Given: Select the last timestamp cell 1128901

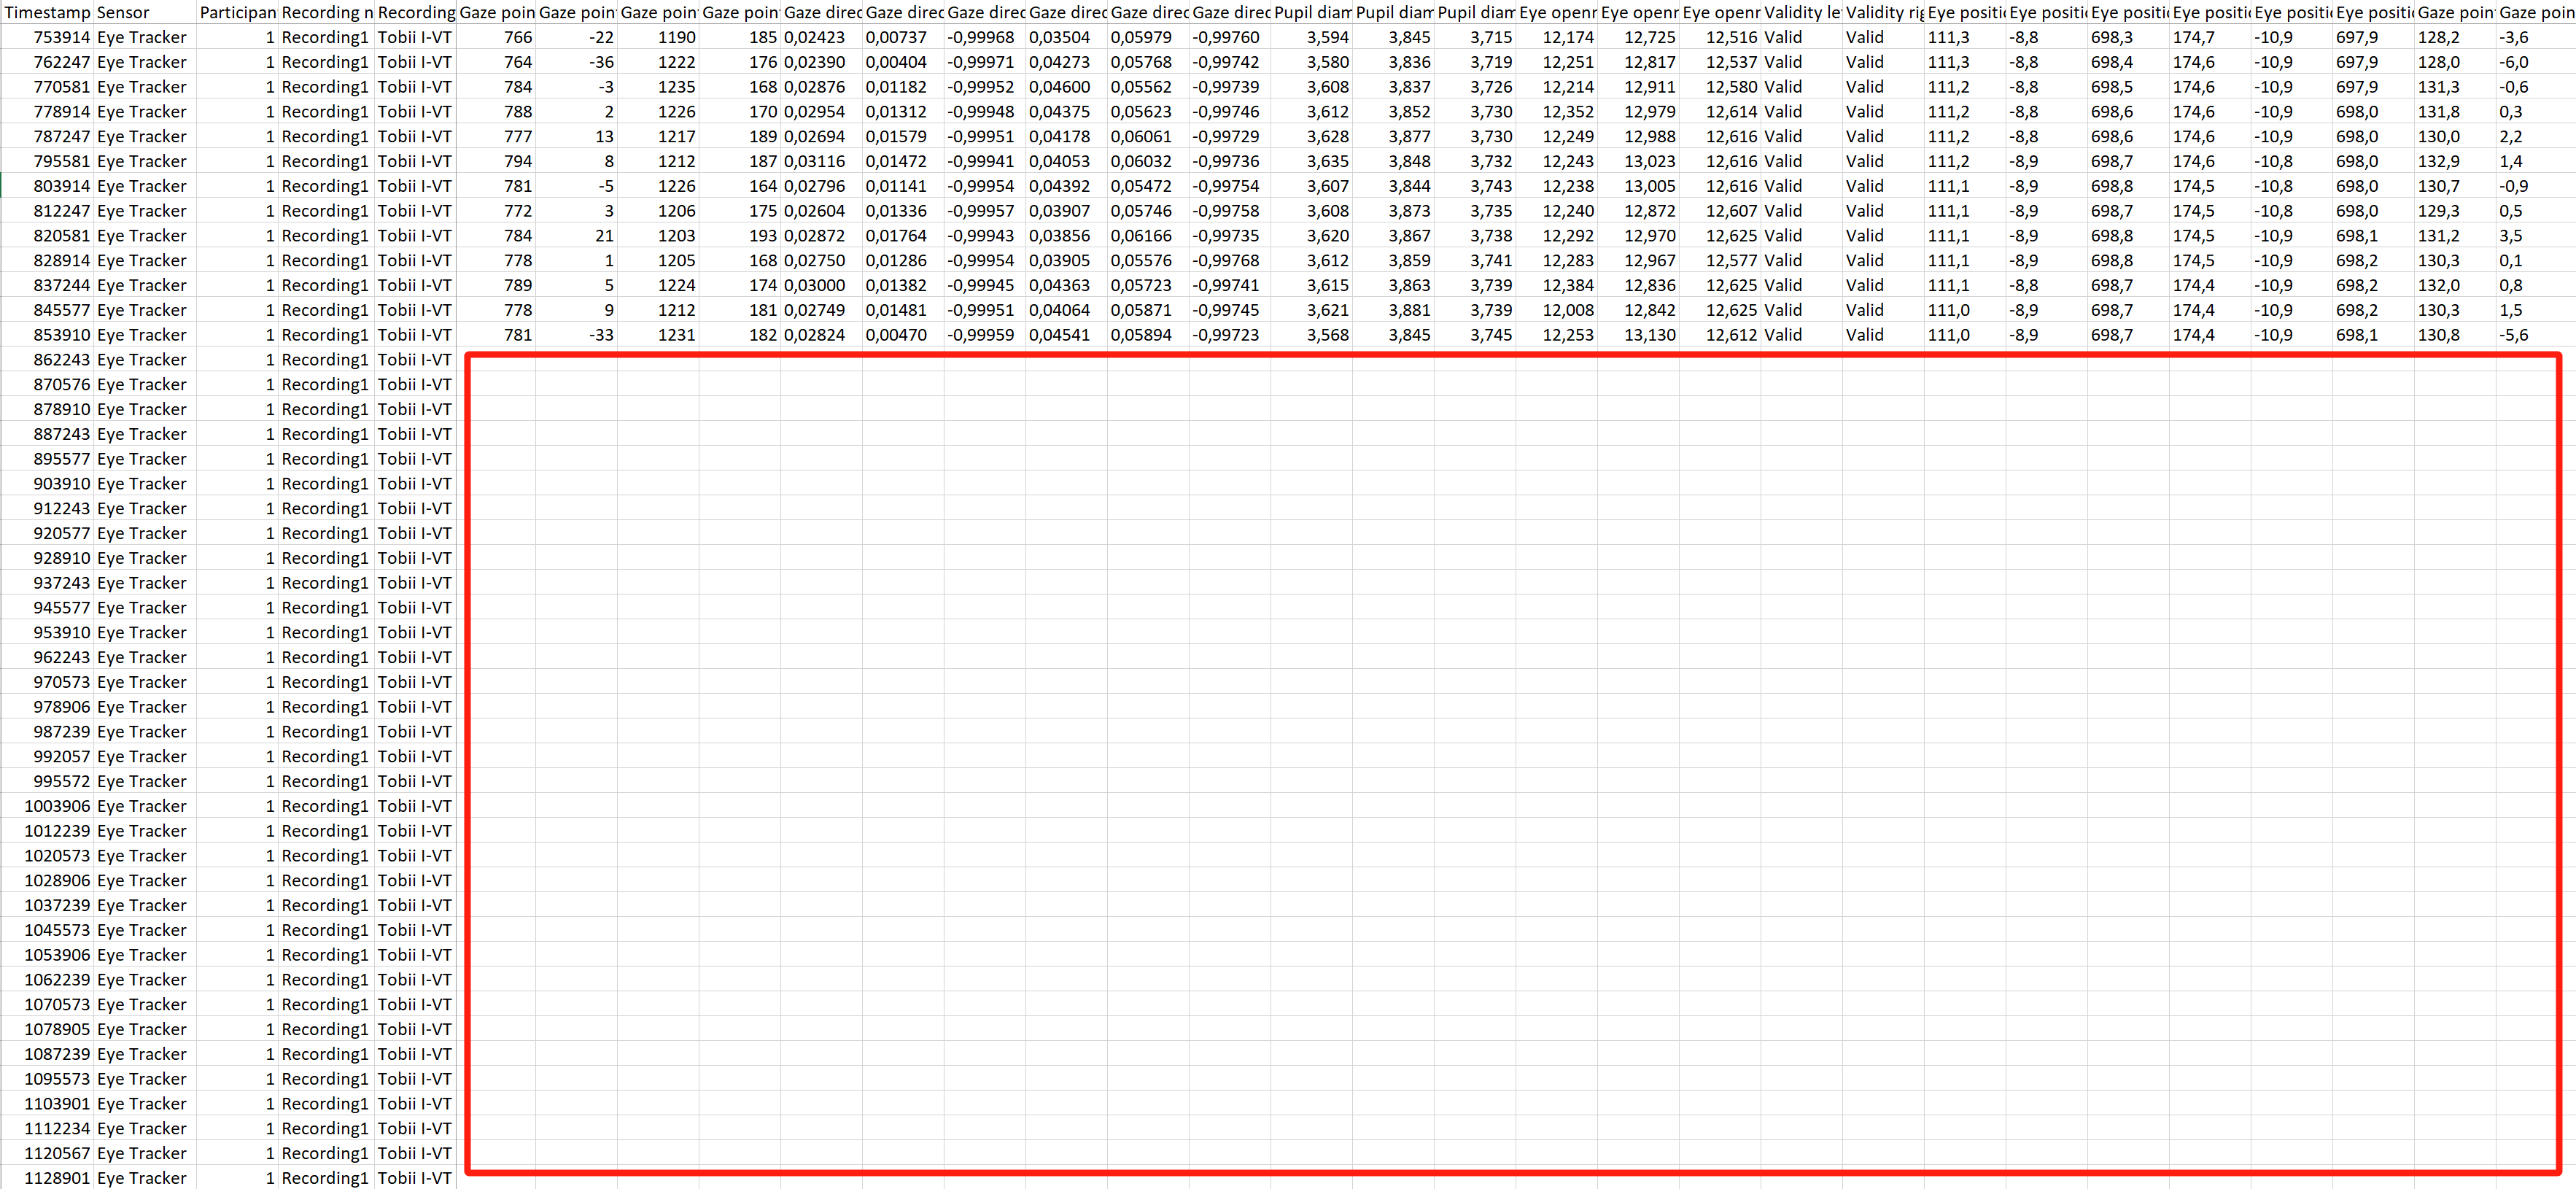Looking at the screenshot, I should (57, 1178).
